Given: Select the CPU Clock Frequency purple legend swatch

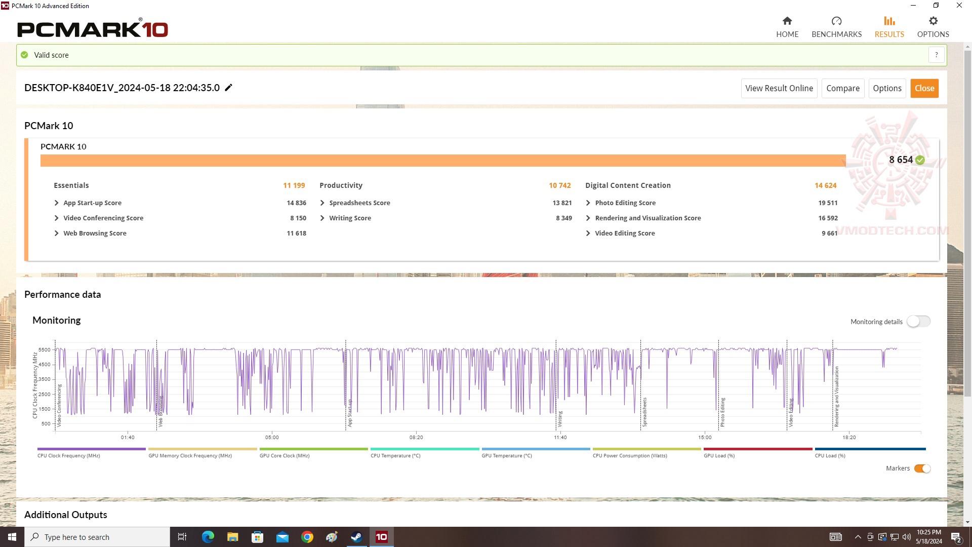Looking at the screenshot, I should click(x=90, y=449).
